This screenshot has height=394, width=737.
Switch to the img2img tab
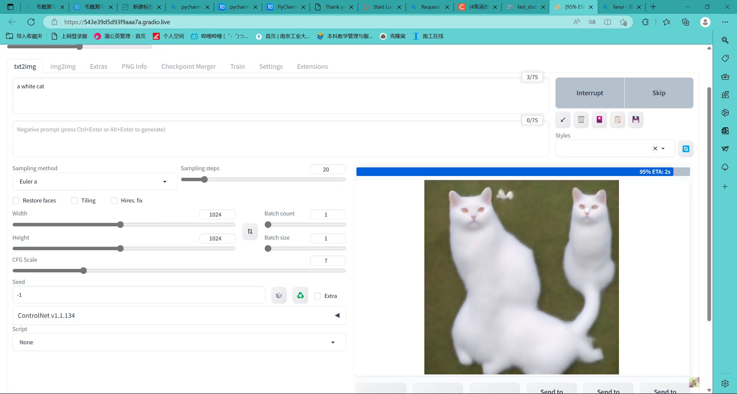point(63,66)
